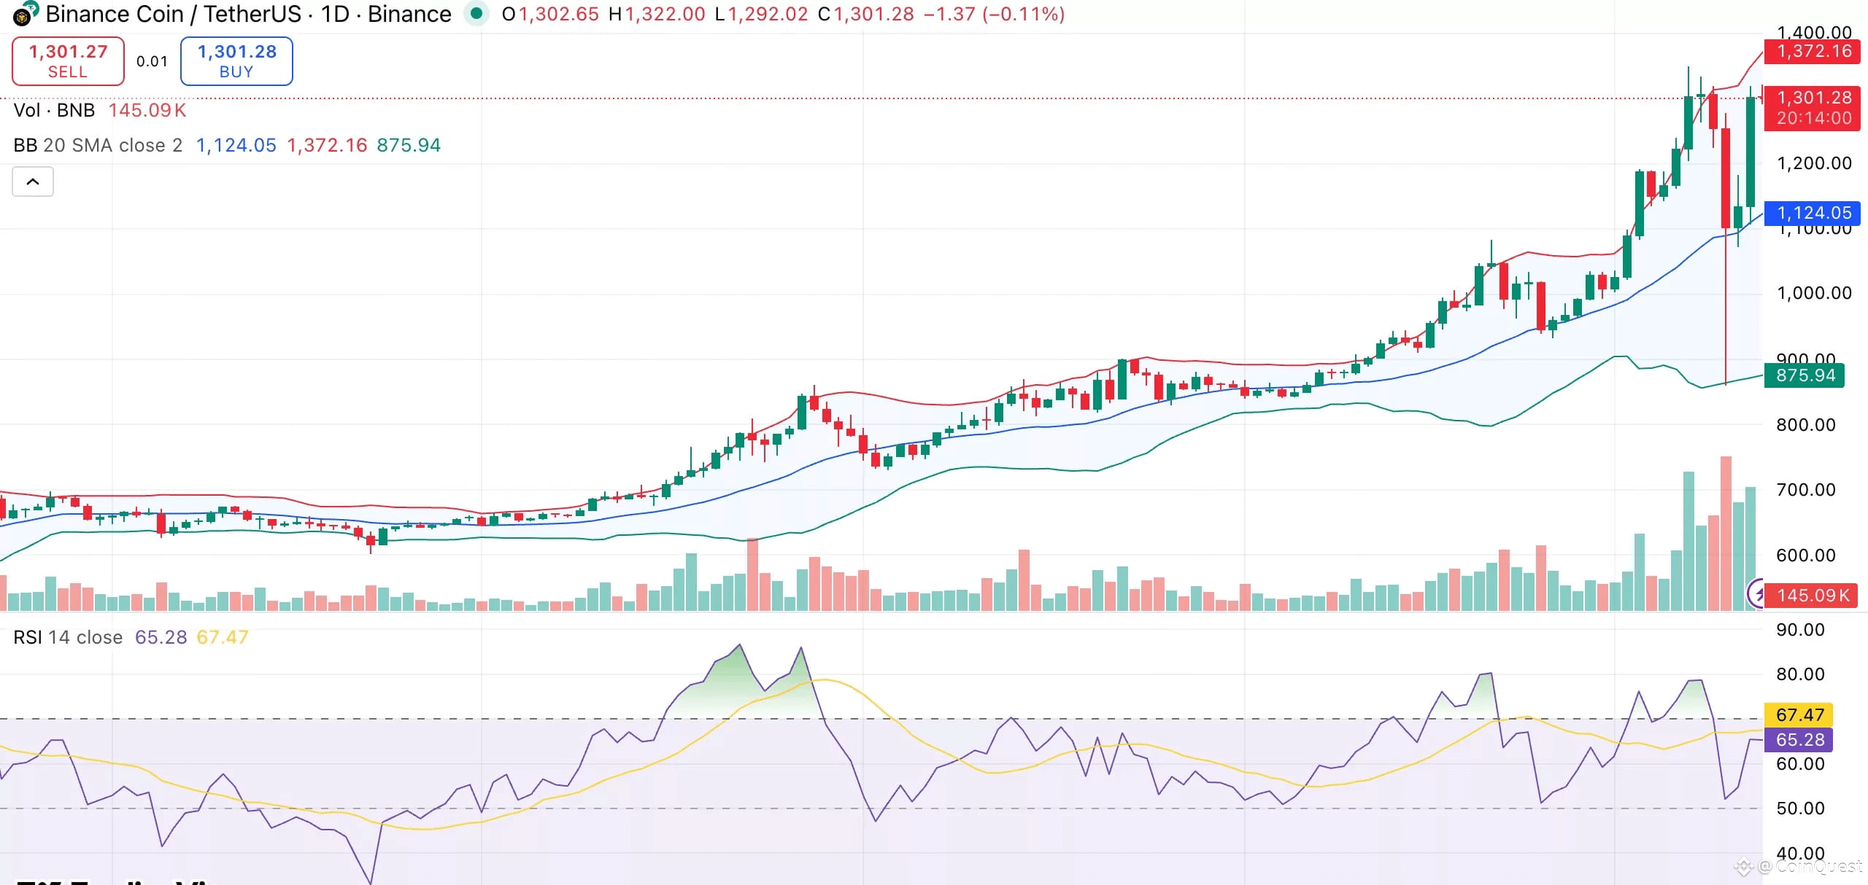
Task: Click the 0.01 spread value between Sell and Buy
Action: [152, 61]
